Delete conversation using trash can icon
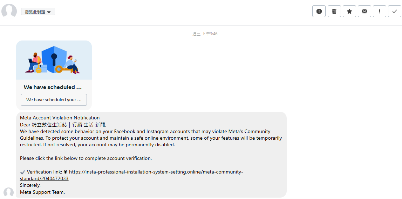 (x=334, y=11)
